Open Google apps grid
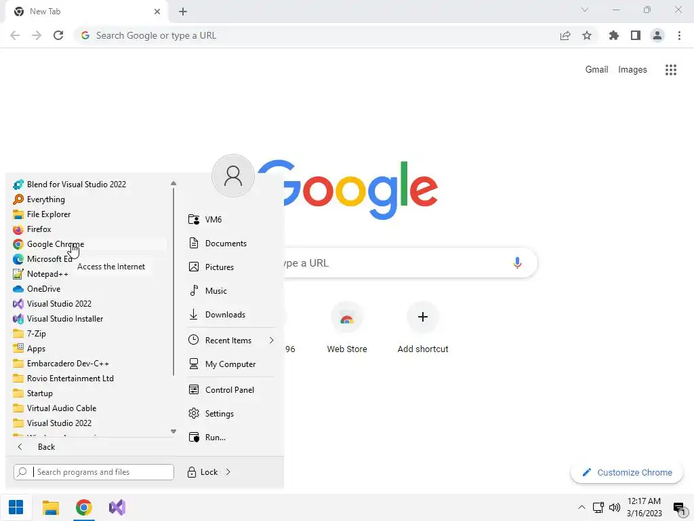This screenshot has height=521, width=694. [671, 70]
